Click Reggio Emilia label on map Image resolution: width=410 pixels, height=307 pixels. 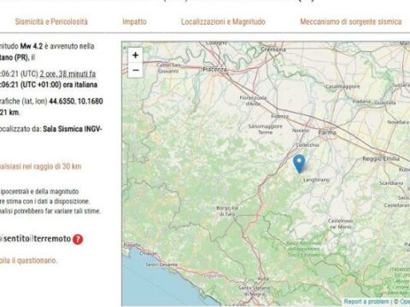click(381, 159)
